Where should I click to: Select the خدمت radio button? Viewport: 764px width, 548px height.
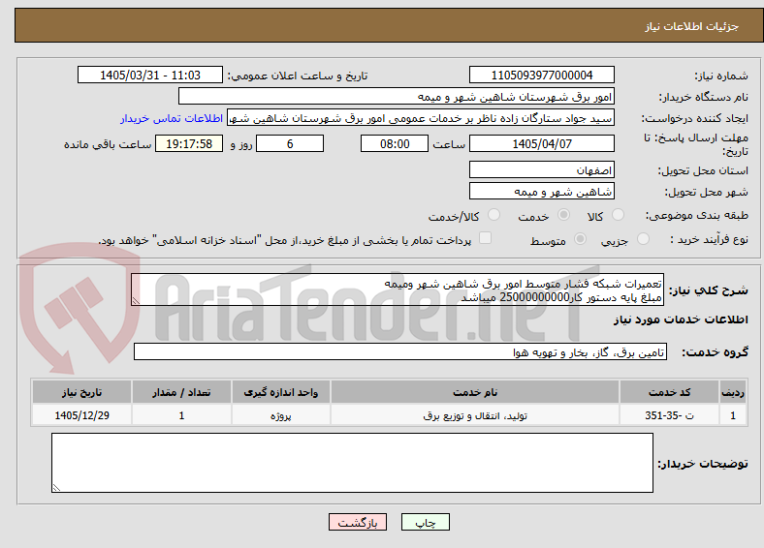point(563,215)
